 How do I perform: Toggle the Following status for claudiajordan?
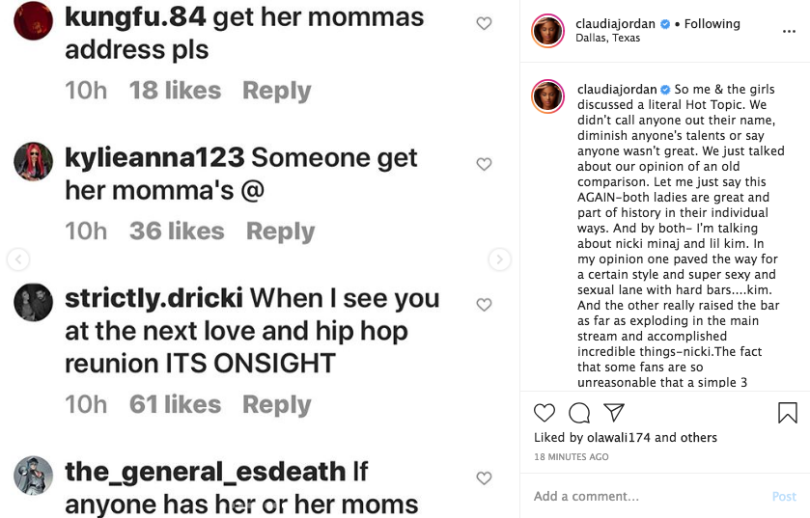[x=712, y=24]
